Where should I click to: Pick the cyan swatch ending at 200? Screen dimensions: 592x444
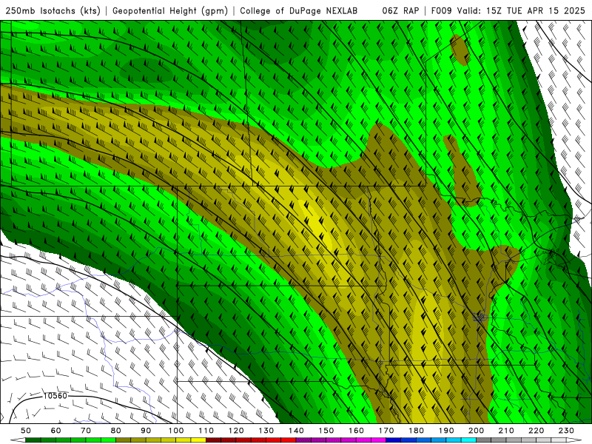click(x=469, y=440)
